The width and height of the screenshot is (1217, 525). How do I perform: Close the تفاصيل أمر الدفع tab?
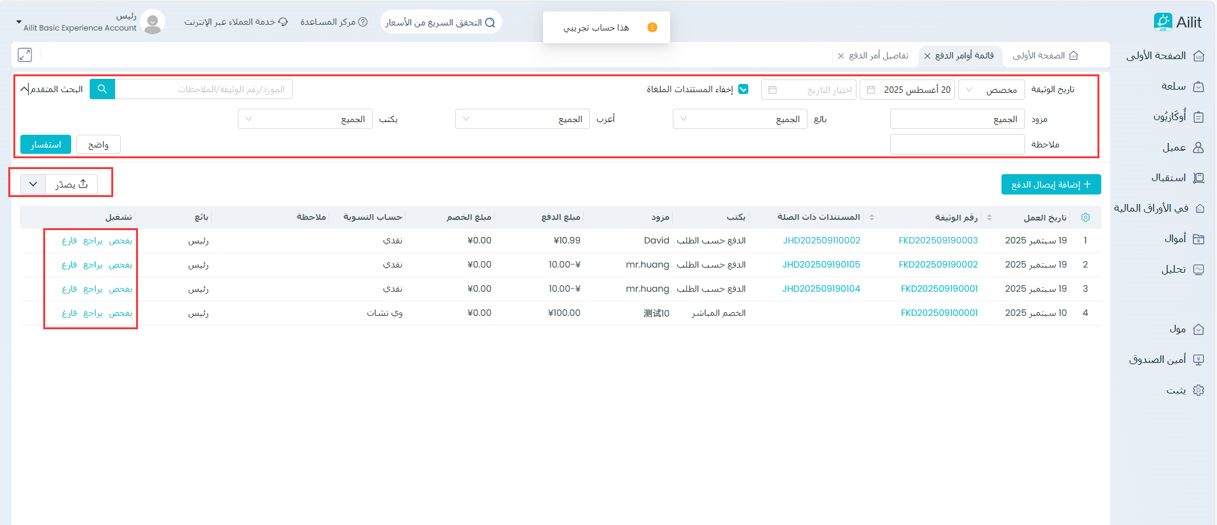841,56
